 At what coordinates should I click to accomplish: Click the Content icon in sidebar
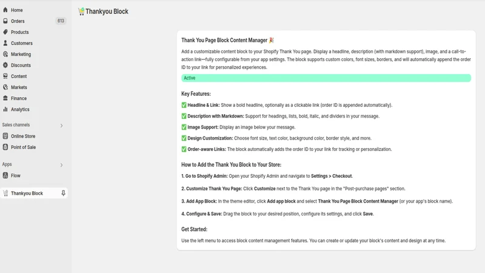tap(5, 76)
